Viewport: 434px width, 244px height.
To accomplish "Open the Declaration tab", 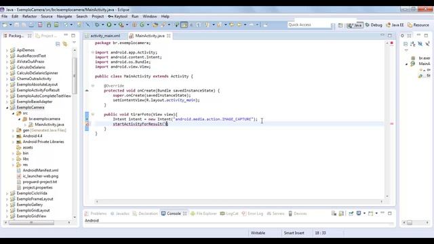I will tap(145, 213).
